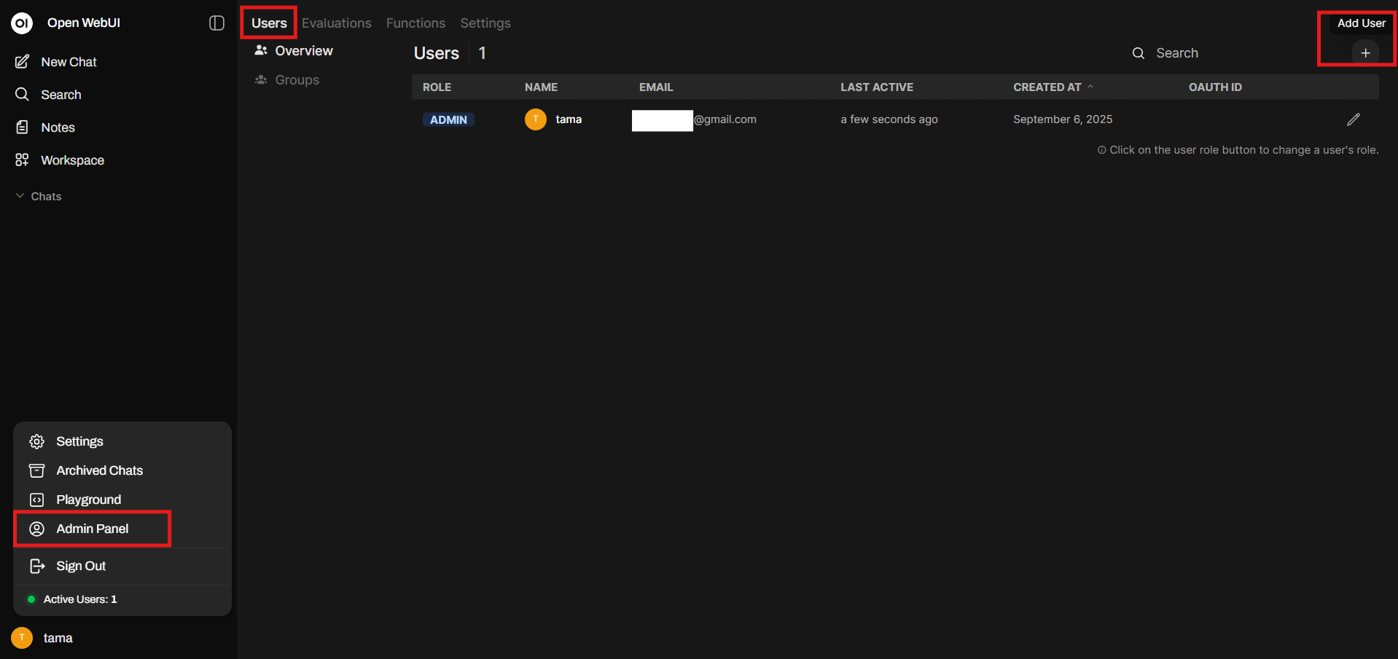
Task: Select the Overview icon
Action: 261,50
